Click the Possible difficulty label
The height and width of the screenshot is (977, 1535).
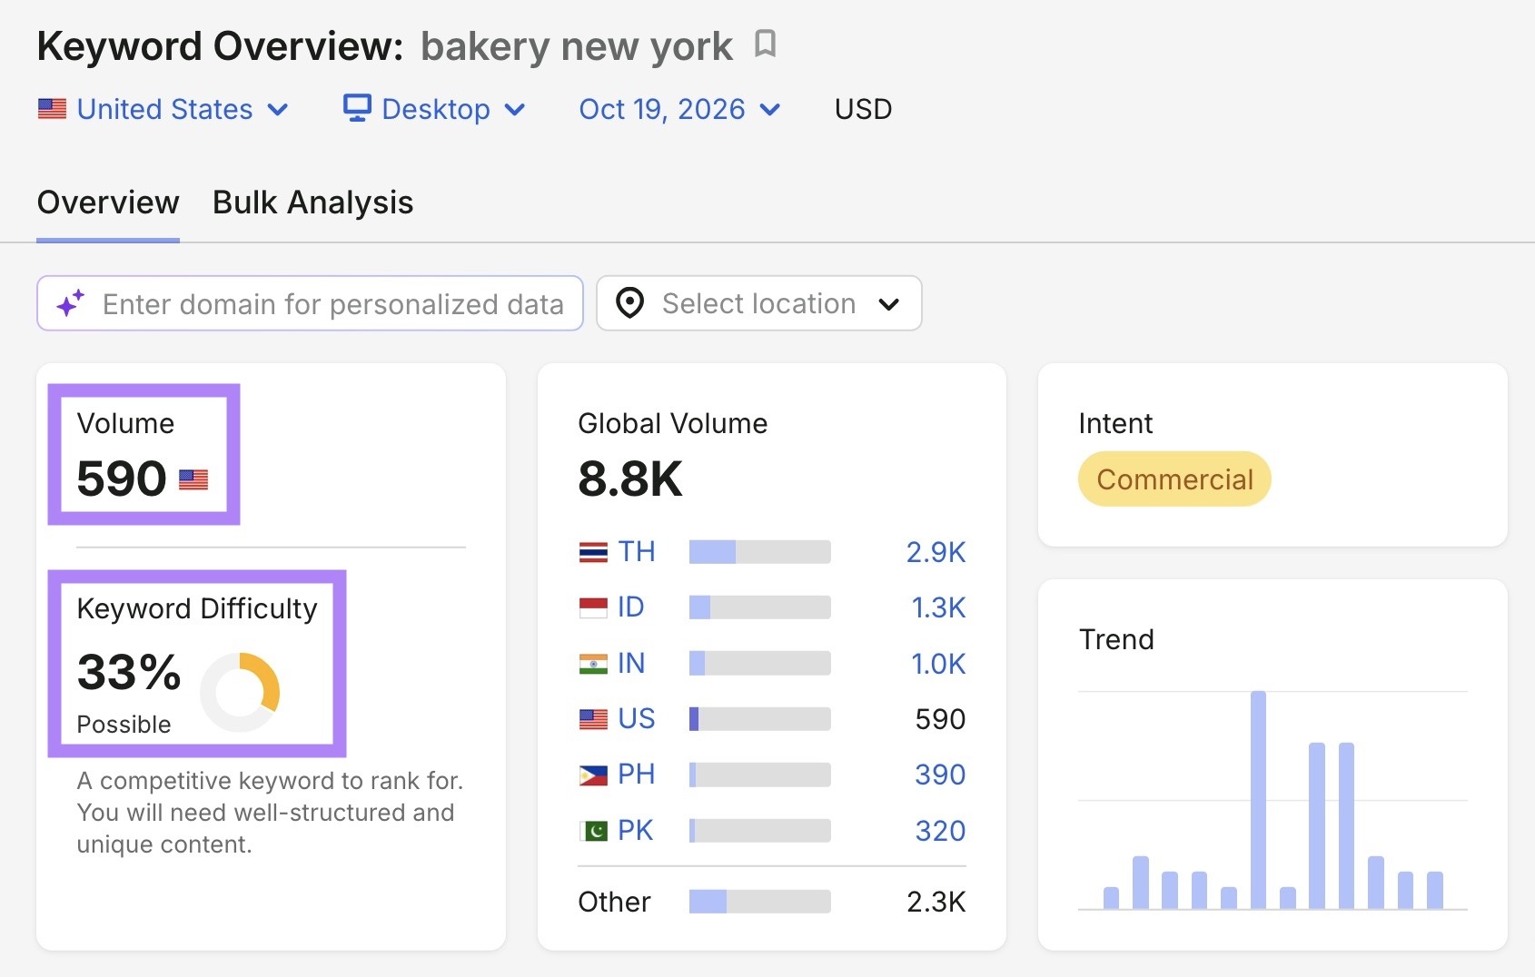point(124,725)
